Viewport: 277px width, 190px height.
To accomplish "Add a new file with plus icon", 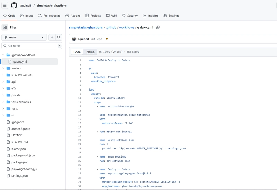I will click(x=52, y=37).
